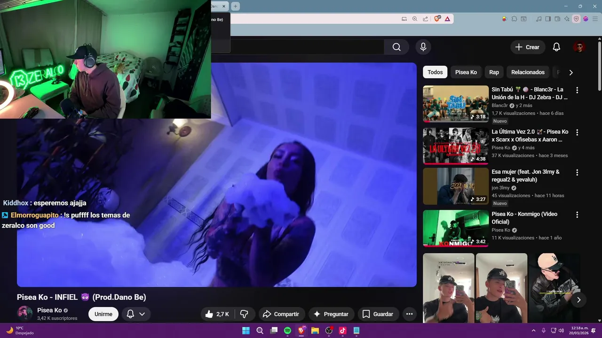Image resolution: width=602 pixels, height=338 pixels.
Task: Close the current browser tab
Action: click(224, 6)
